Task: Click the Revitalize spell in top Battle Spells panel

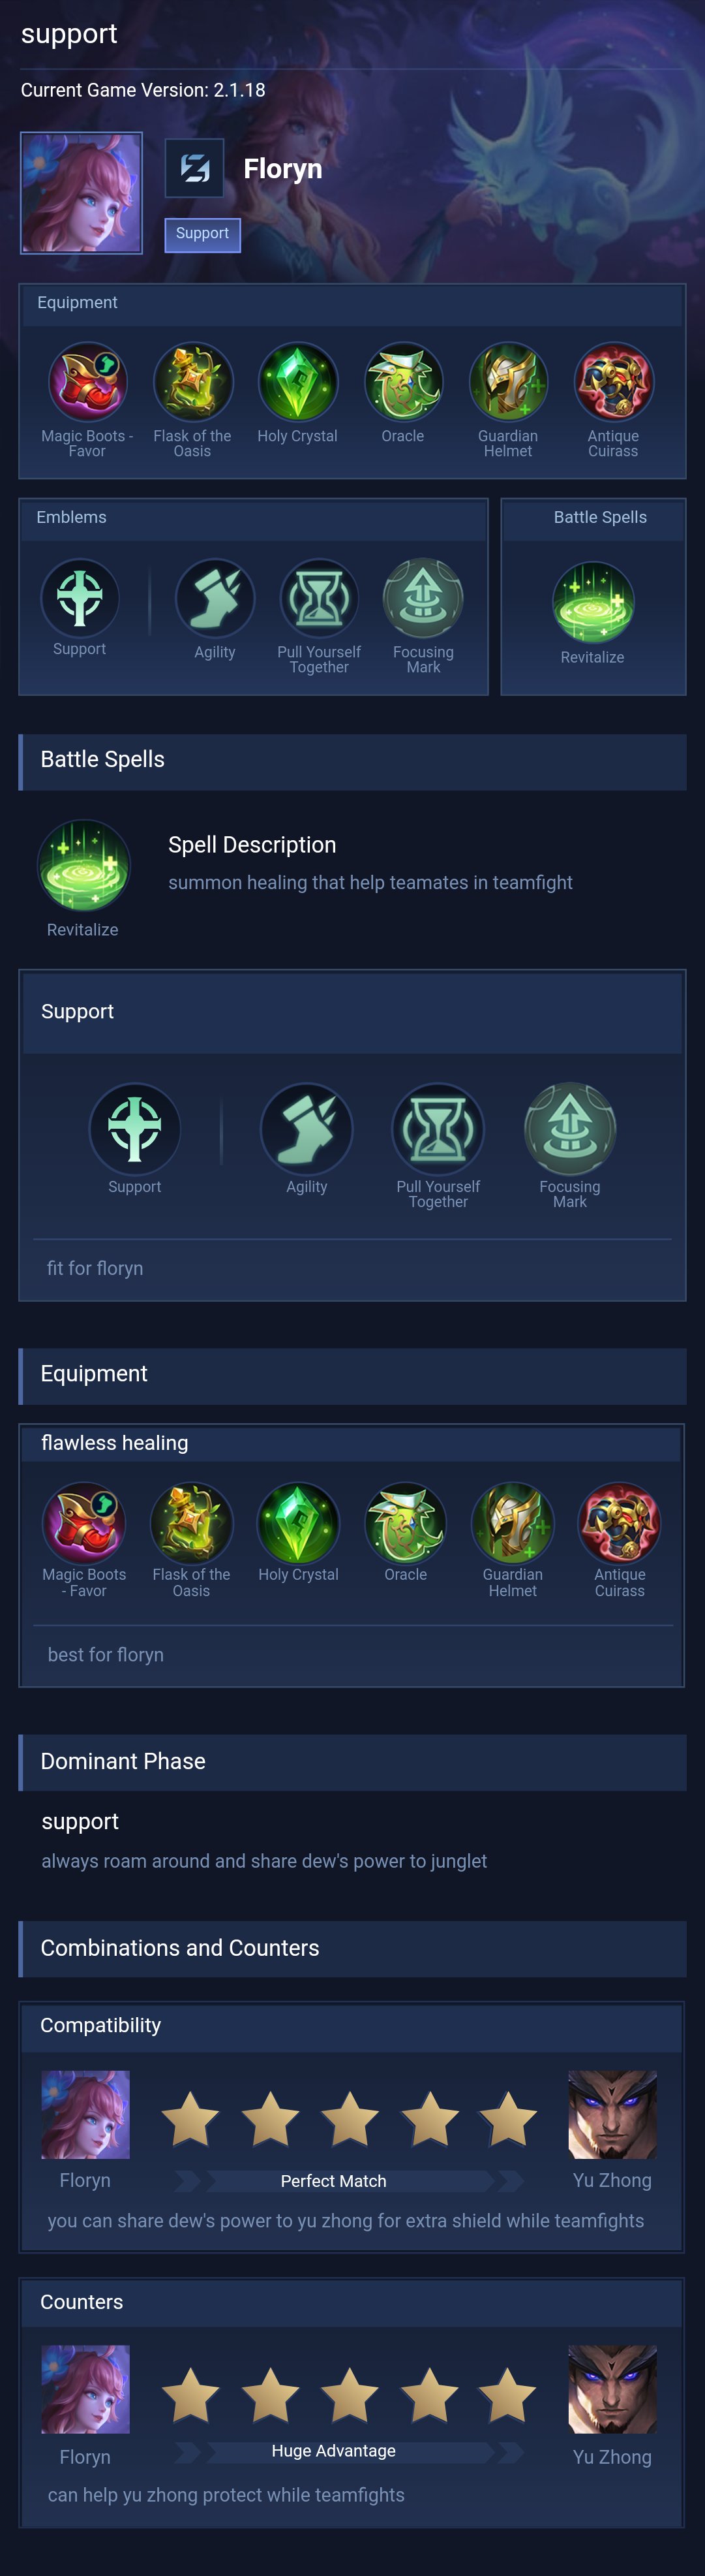Action: pyautogui.click(x=593, y=602)
